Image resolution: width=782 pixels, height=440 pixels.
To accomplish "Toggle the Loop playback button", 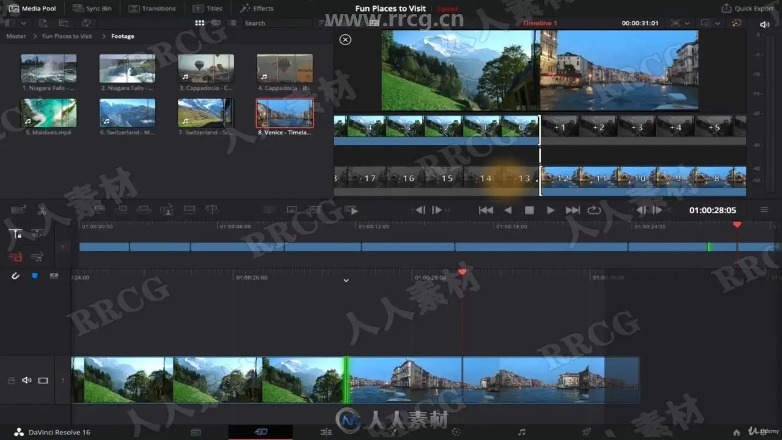I will (x=594, y=210).
